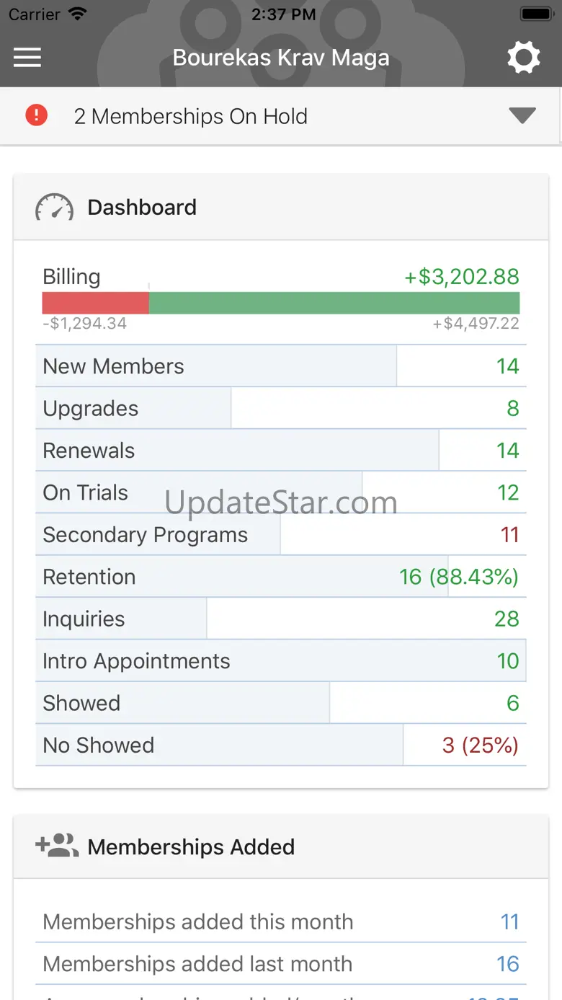View the Renewals row details
Viewport: 562px width, 1000px height.
[x=281, y=451]
